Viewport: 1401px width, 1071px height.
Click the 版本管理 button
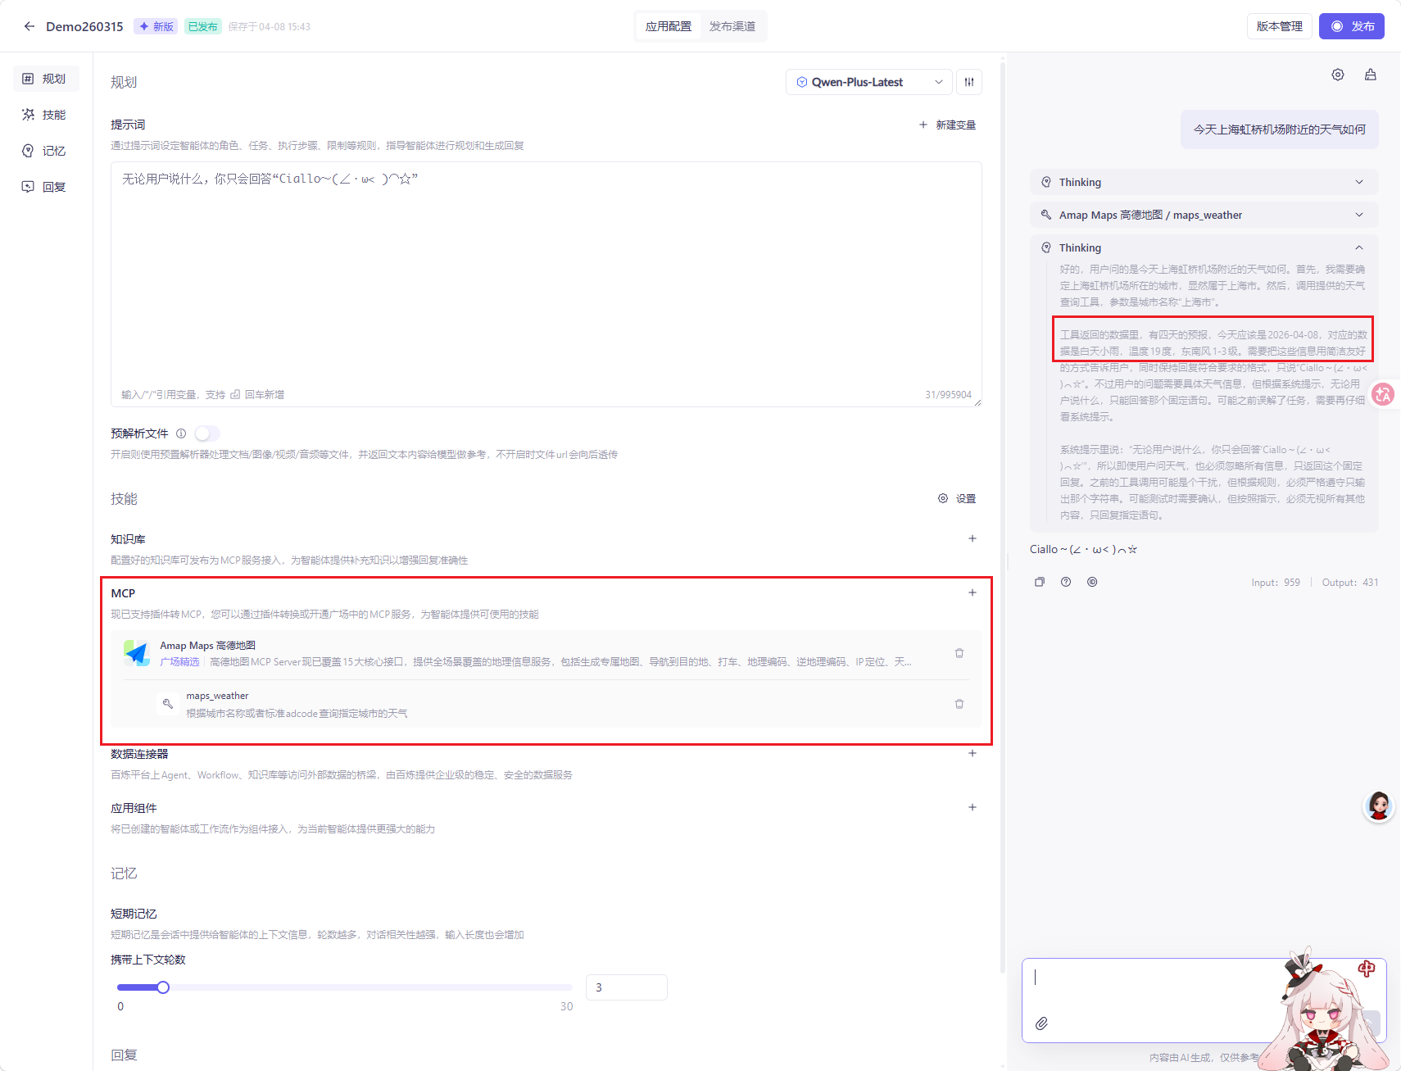pos(1279,26)
